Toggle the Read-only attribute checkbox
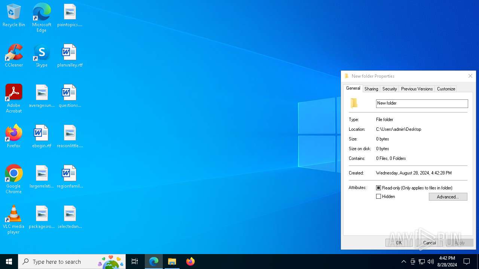 click(x=378, y=188)
